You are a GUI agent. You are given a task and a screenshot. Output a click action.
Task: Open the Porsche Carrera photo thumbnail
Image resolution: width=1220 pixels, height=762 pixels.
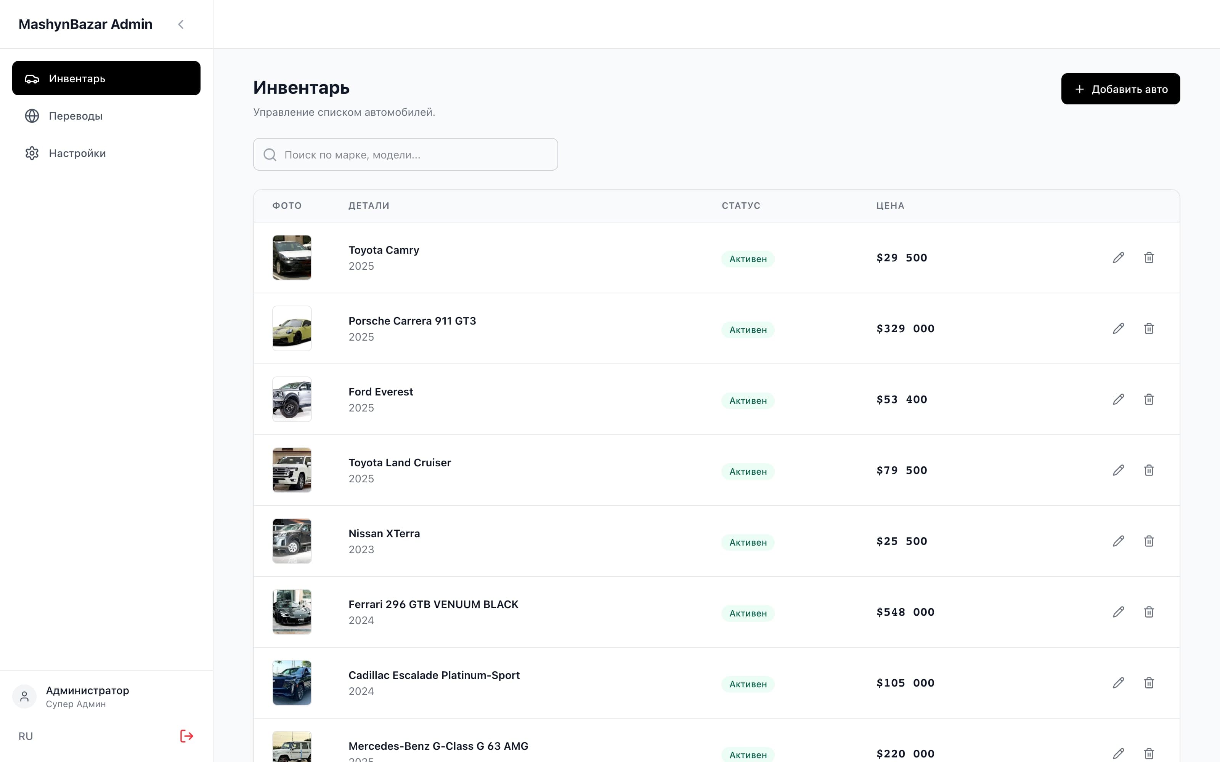(292, 328)
